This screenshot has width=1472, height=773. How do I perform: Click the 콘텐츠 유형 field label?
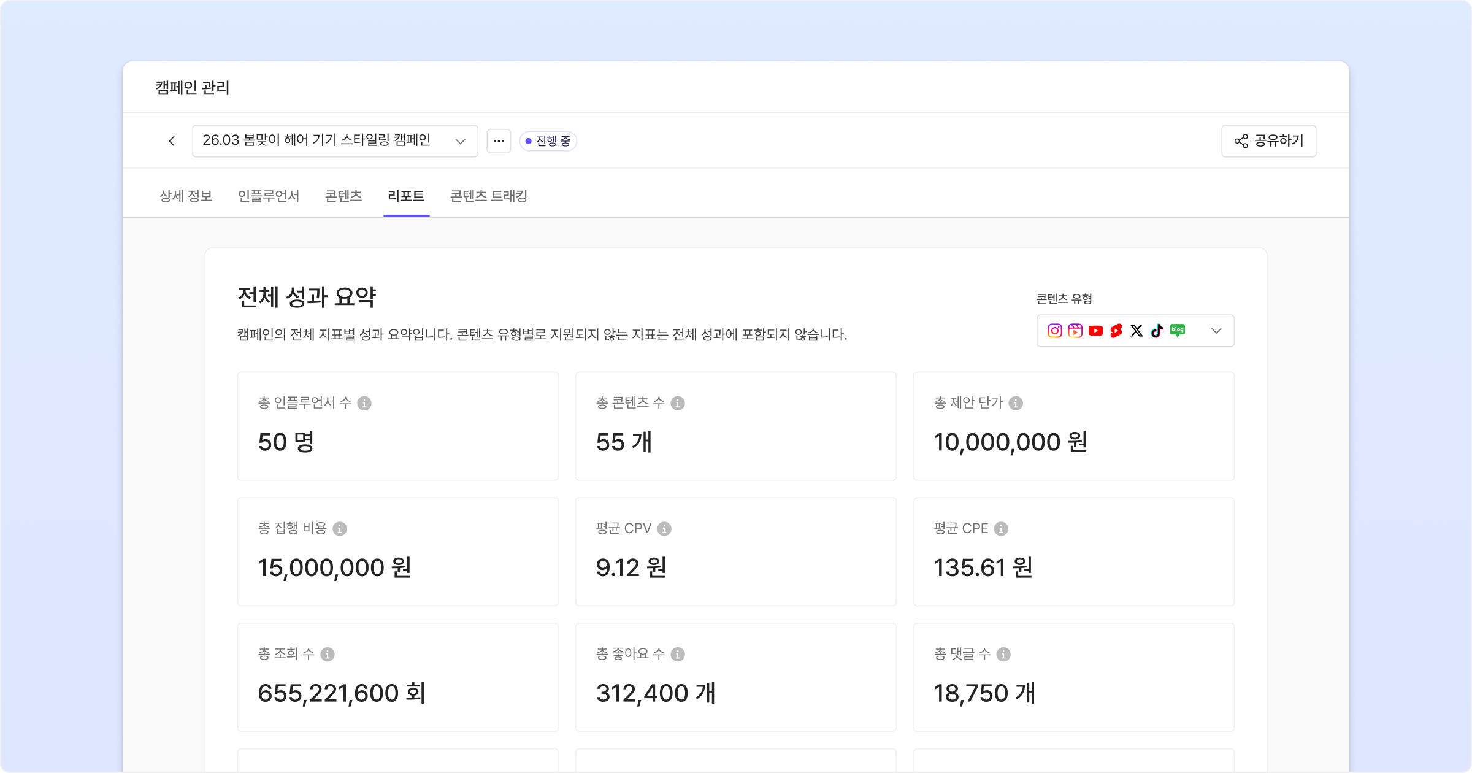(x=1064, y=299)
